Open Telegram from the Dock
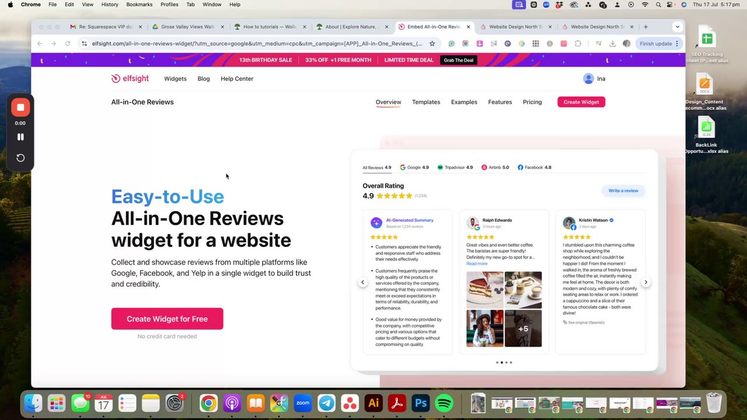This screenshot has height=420, width=747. tap(326, 403)
